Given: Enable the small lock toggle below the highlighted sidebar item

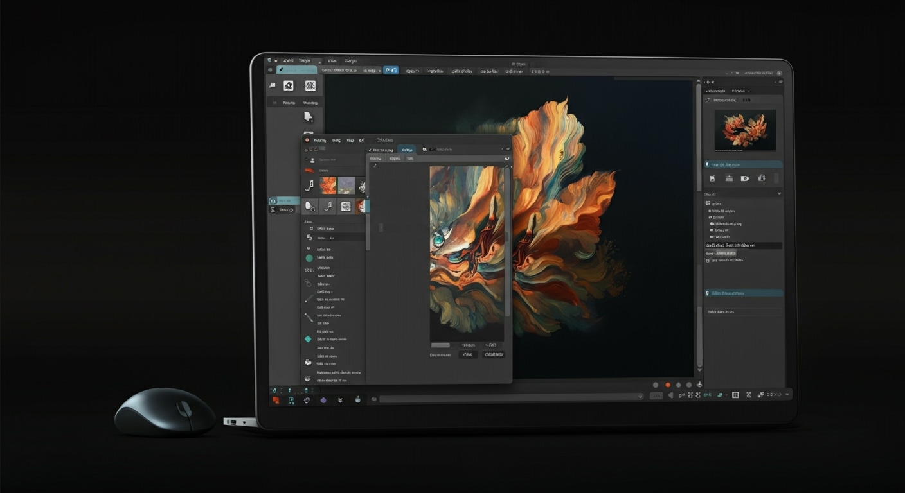Looking at the screenshot, I should click(x=281, y=209).
